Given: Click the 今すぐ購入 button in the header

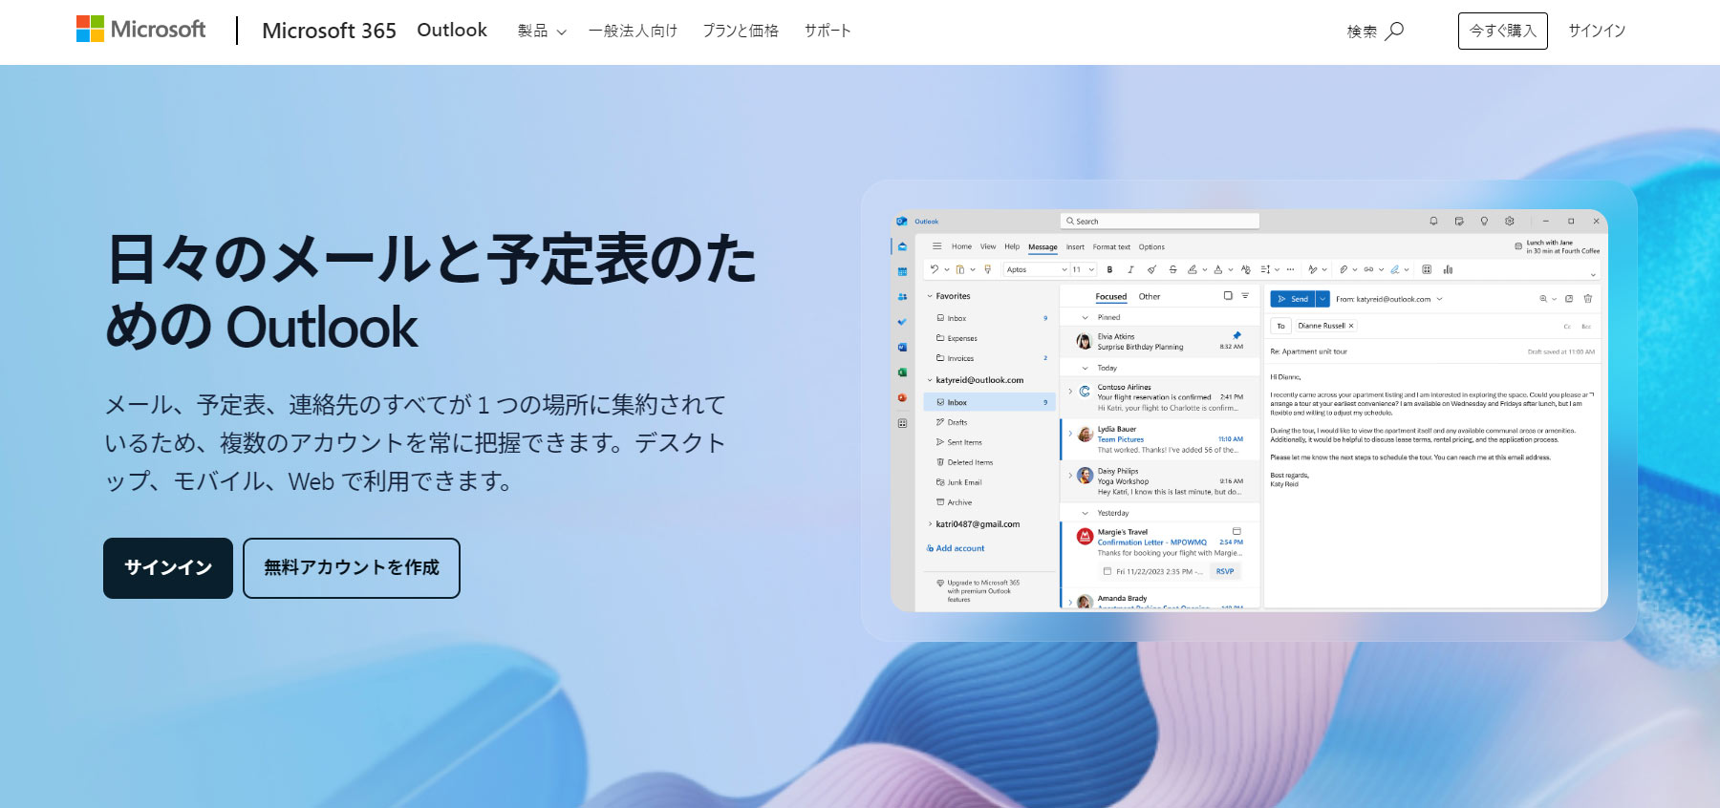Looking at the screenshot, I should pyautogui.click(x=1502, y=31).
